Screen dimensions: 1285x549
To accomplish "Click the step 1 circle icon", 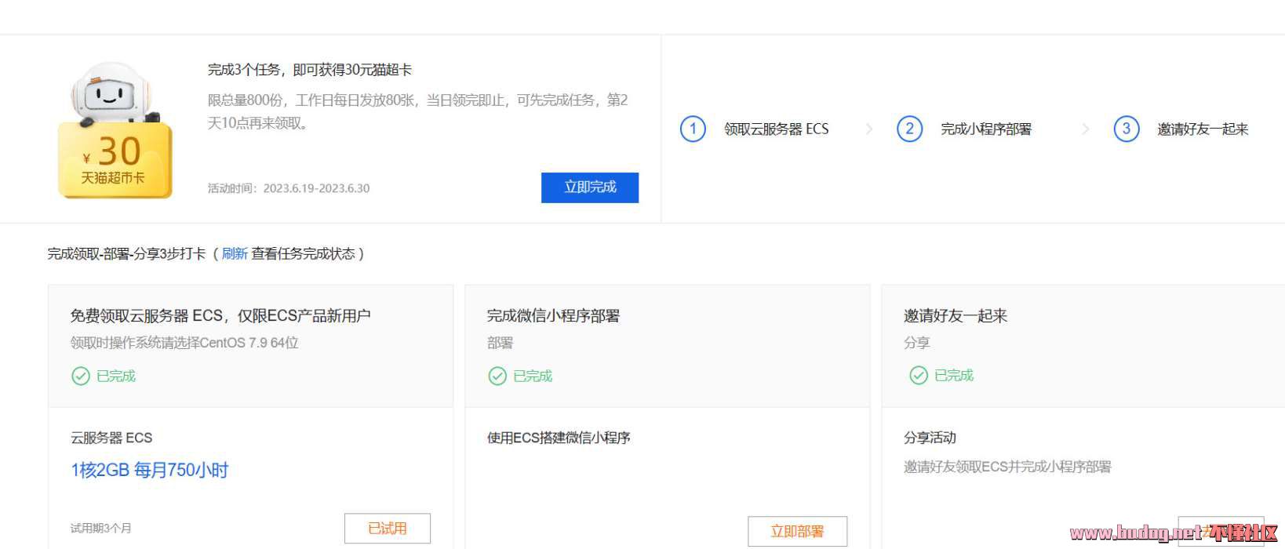I will (x=693, y=129).
